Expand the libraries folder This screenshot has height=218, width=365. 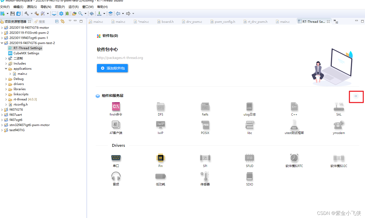[x=6, y=89]
